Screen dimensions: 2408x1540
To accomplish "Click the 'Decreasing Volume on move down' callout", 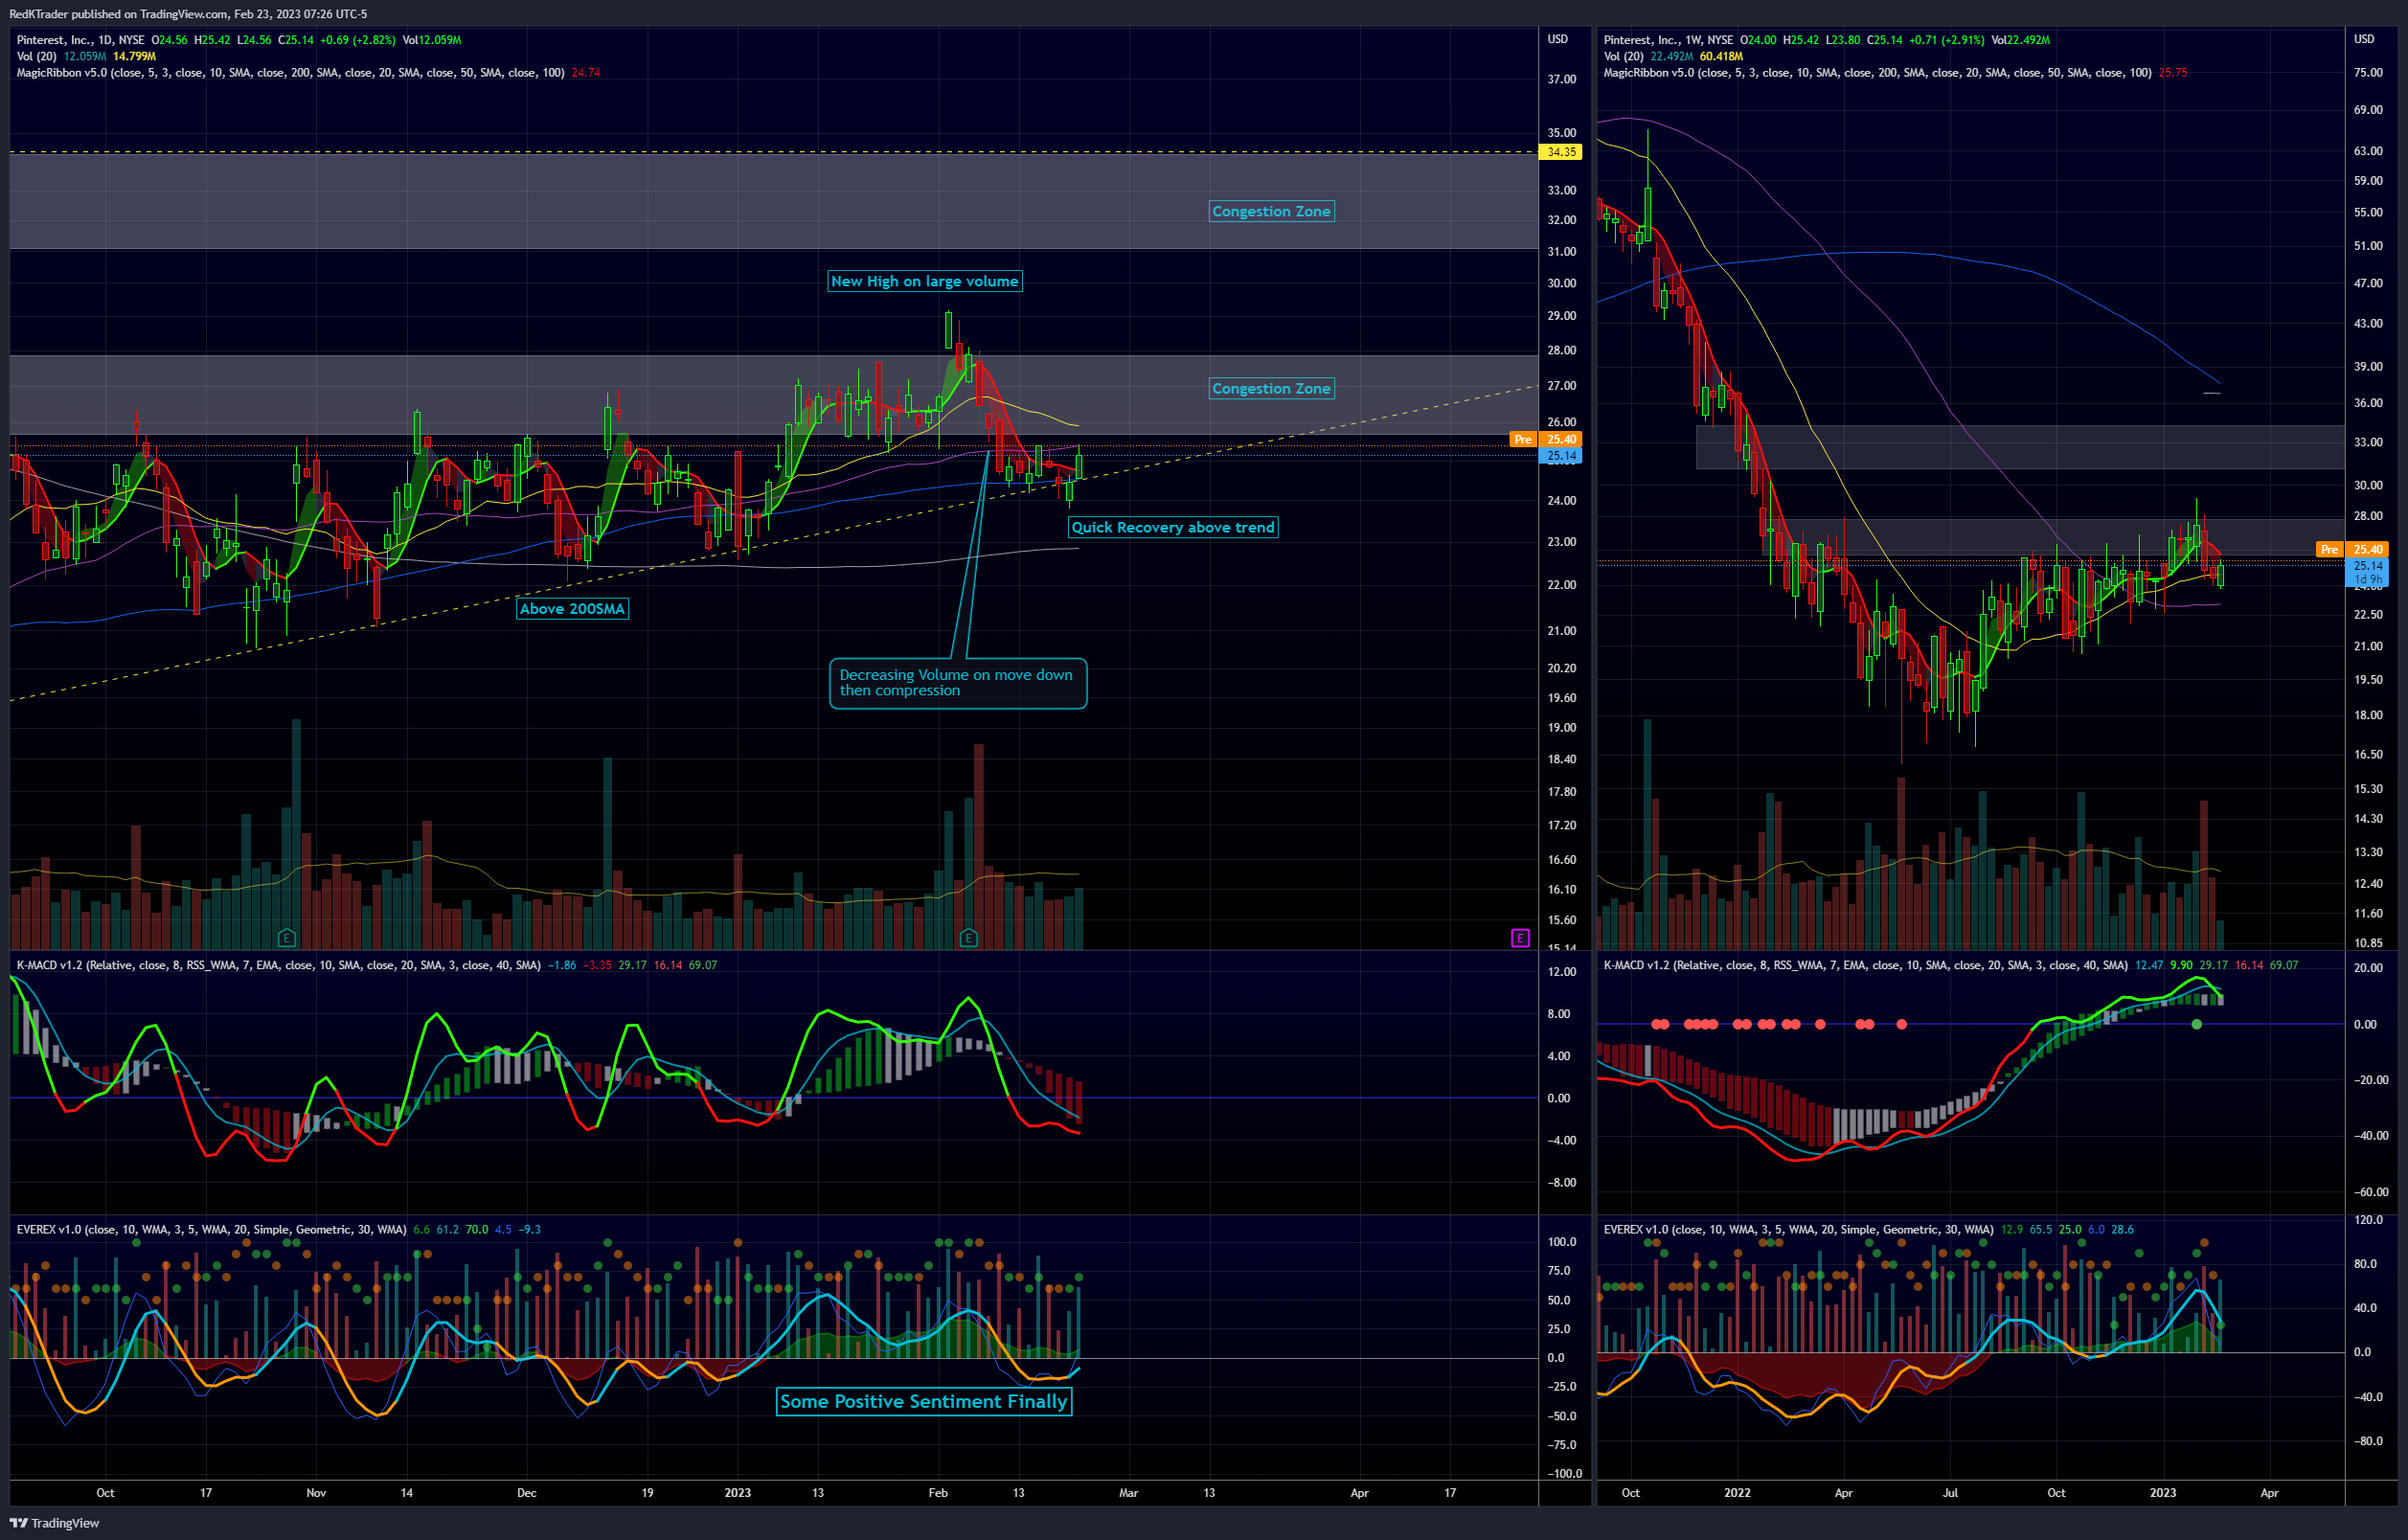I will click(957, 683).
